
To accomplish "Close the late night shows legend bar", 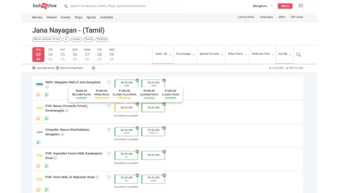I will click(93, 68).
